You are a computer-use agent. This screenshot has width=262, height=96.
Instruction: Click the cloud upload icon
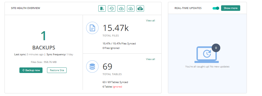click(121, 8)
